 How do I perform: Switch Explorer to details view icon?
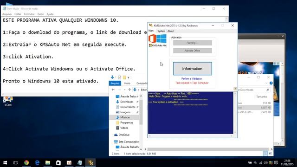(265, 154)
